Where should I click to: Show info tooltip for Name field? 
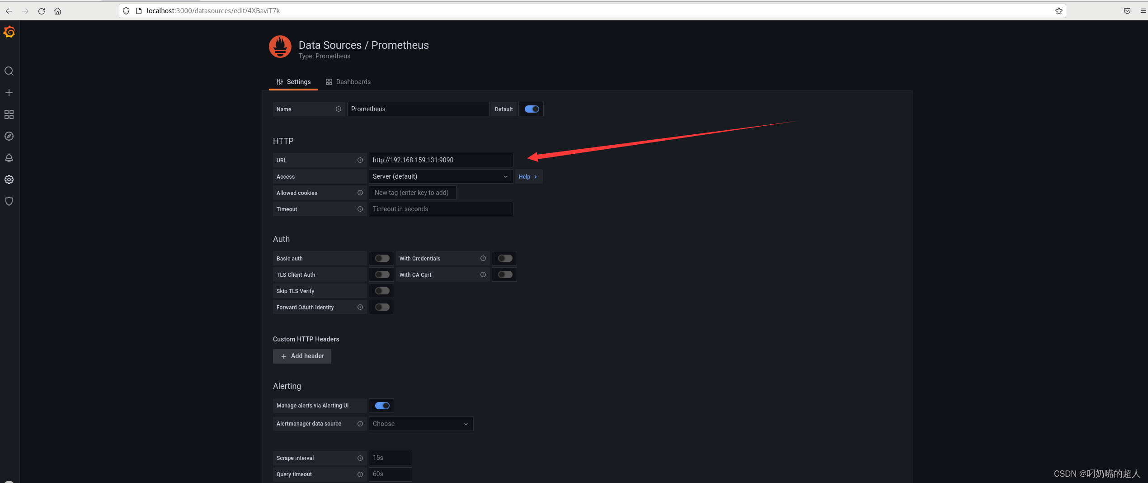point(339,109)
